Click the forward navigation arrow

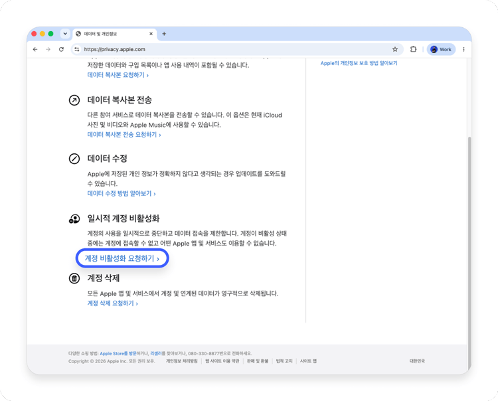click(x=48, y=49)
